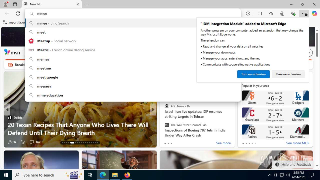Click See more MLB link
320x180 pixels.
click(297, 143)
